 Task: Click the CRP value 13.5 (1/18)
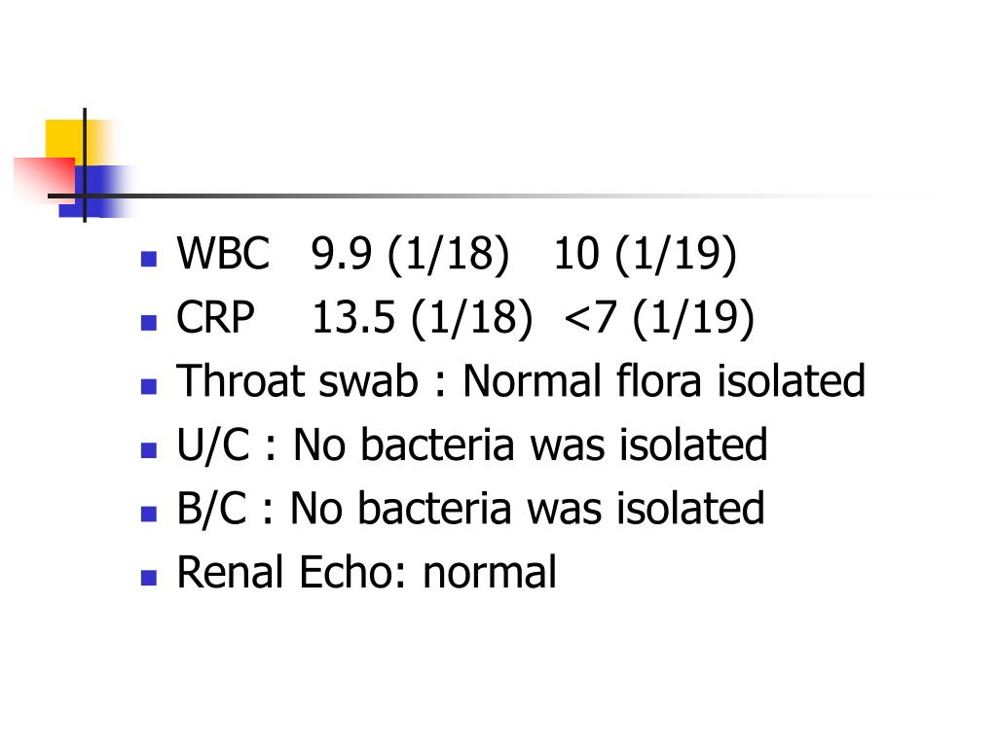click(423, 318)
